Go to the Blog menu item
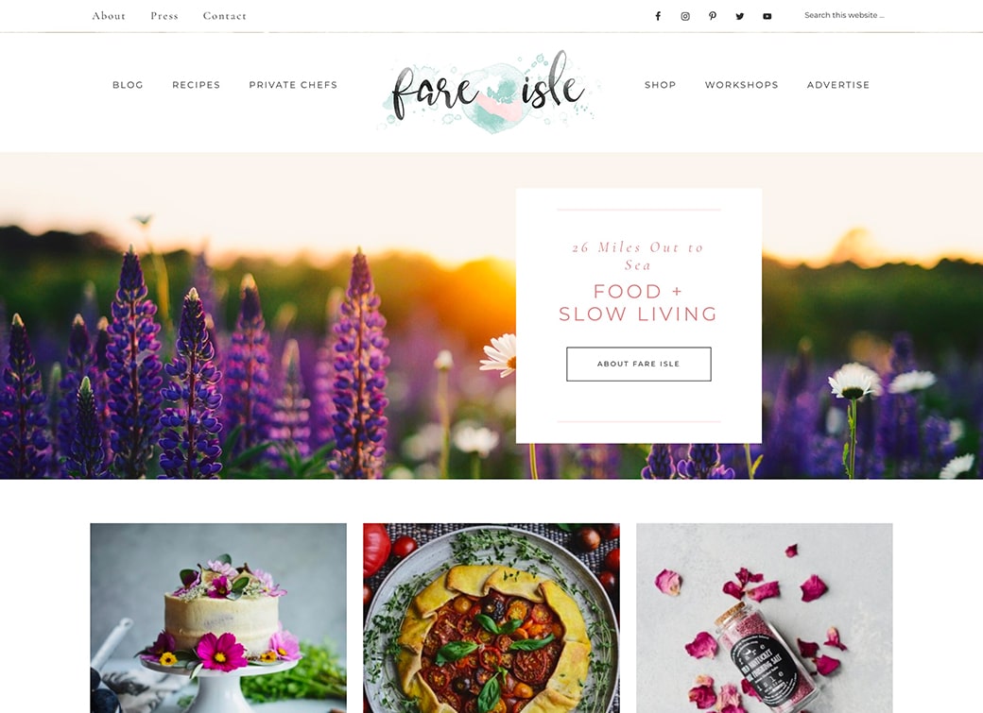 point(128,85)
